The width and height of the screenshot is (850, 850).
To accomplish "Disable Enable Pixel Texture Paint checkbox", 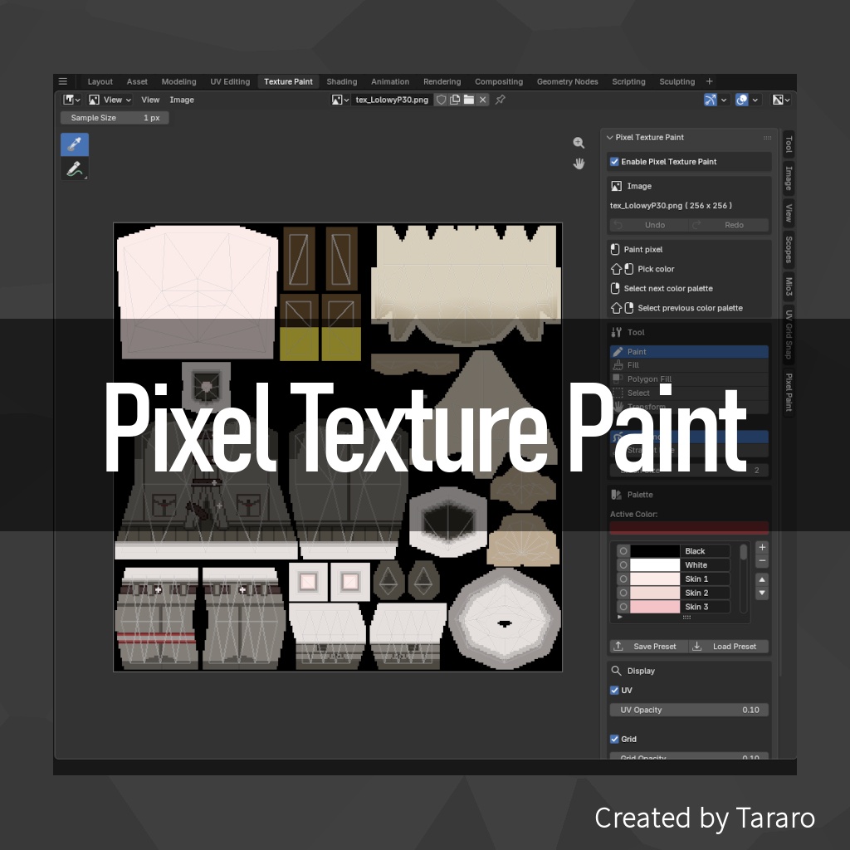I will click(x=614, y=162).
